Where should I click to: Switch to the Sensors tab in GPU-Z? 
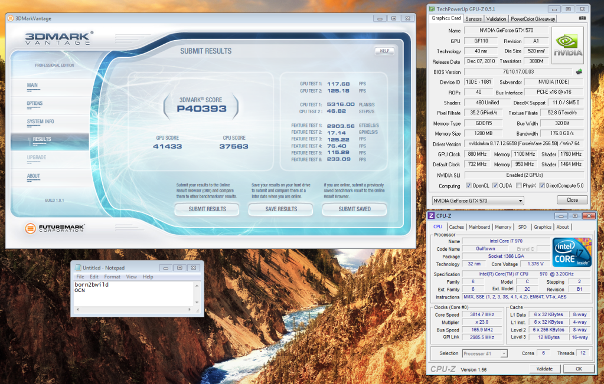point(474,19)
